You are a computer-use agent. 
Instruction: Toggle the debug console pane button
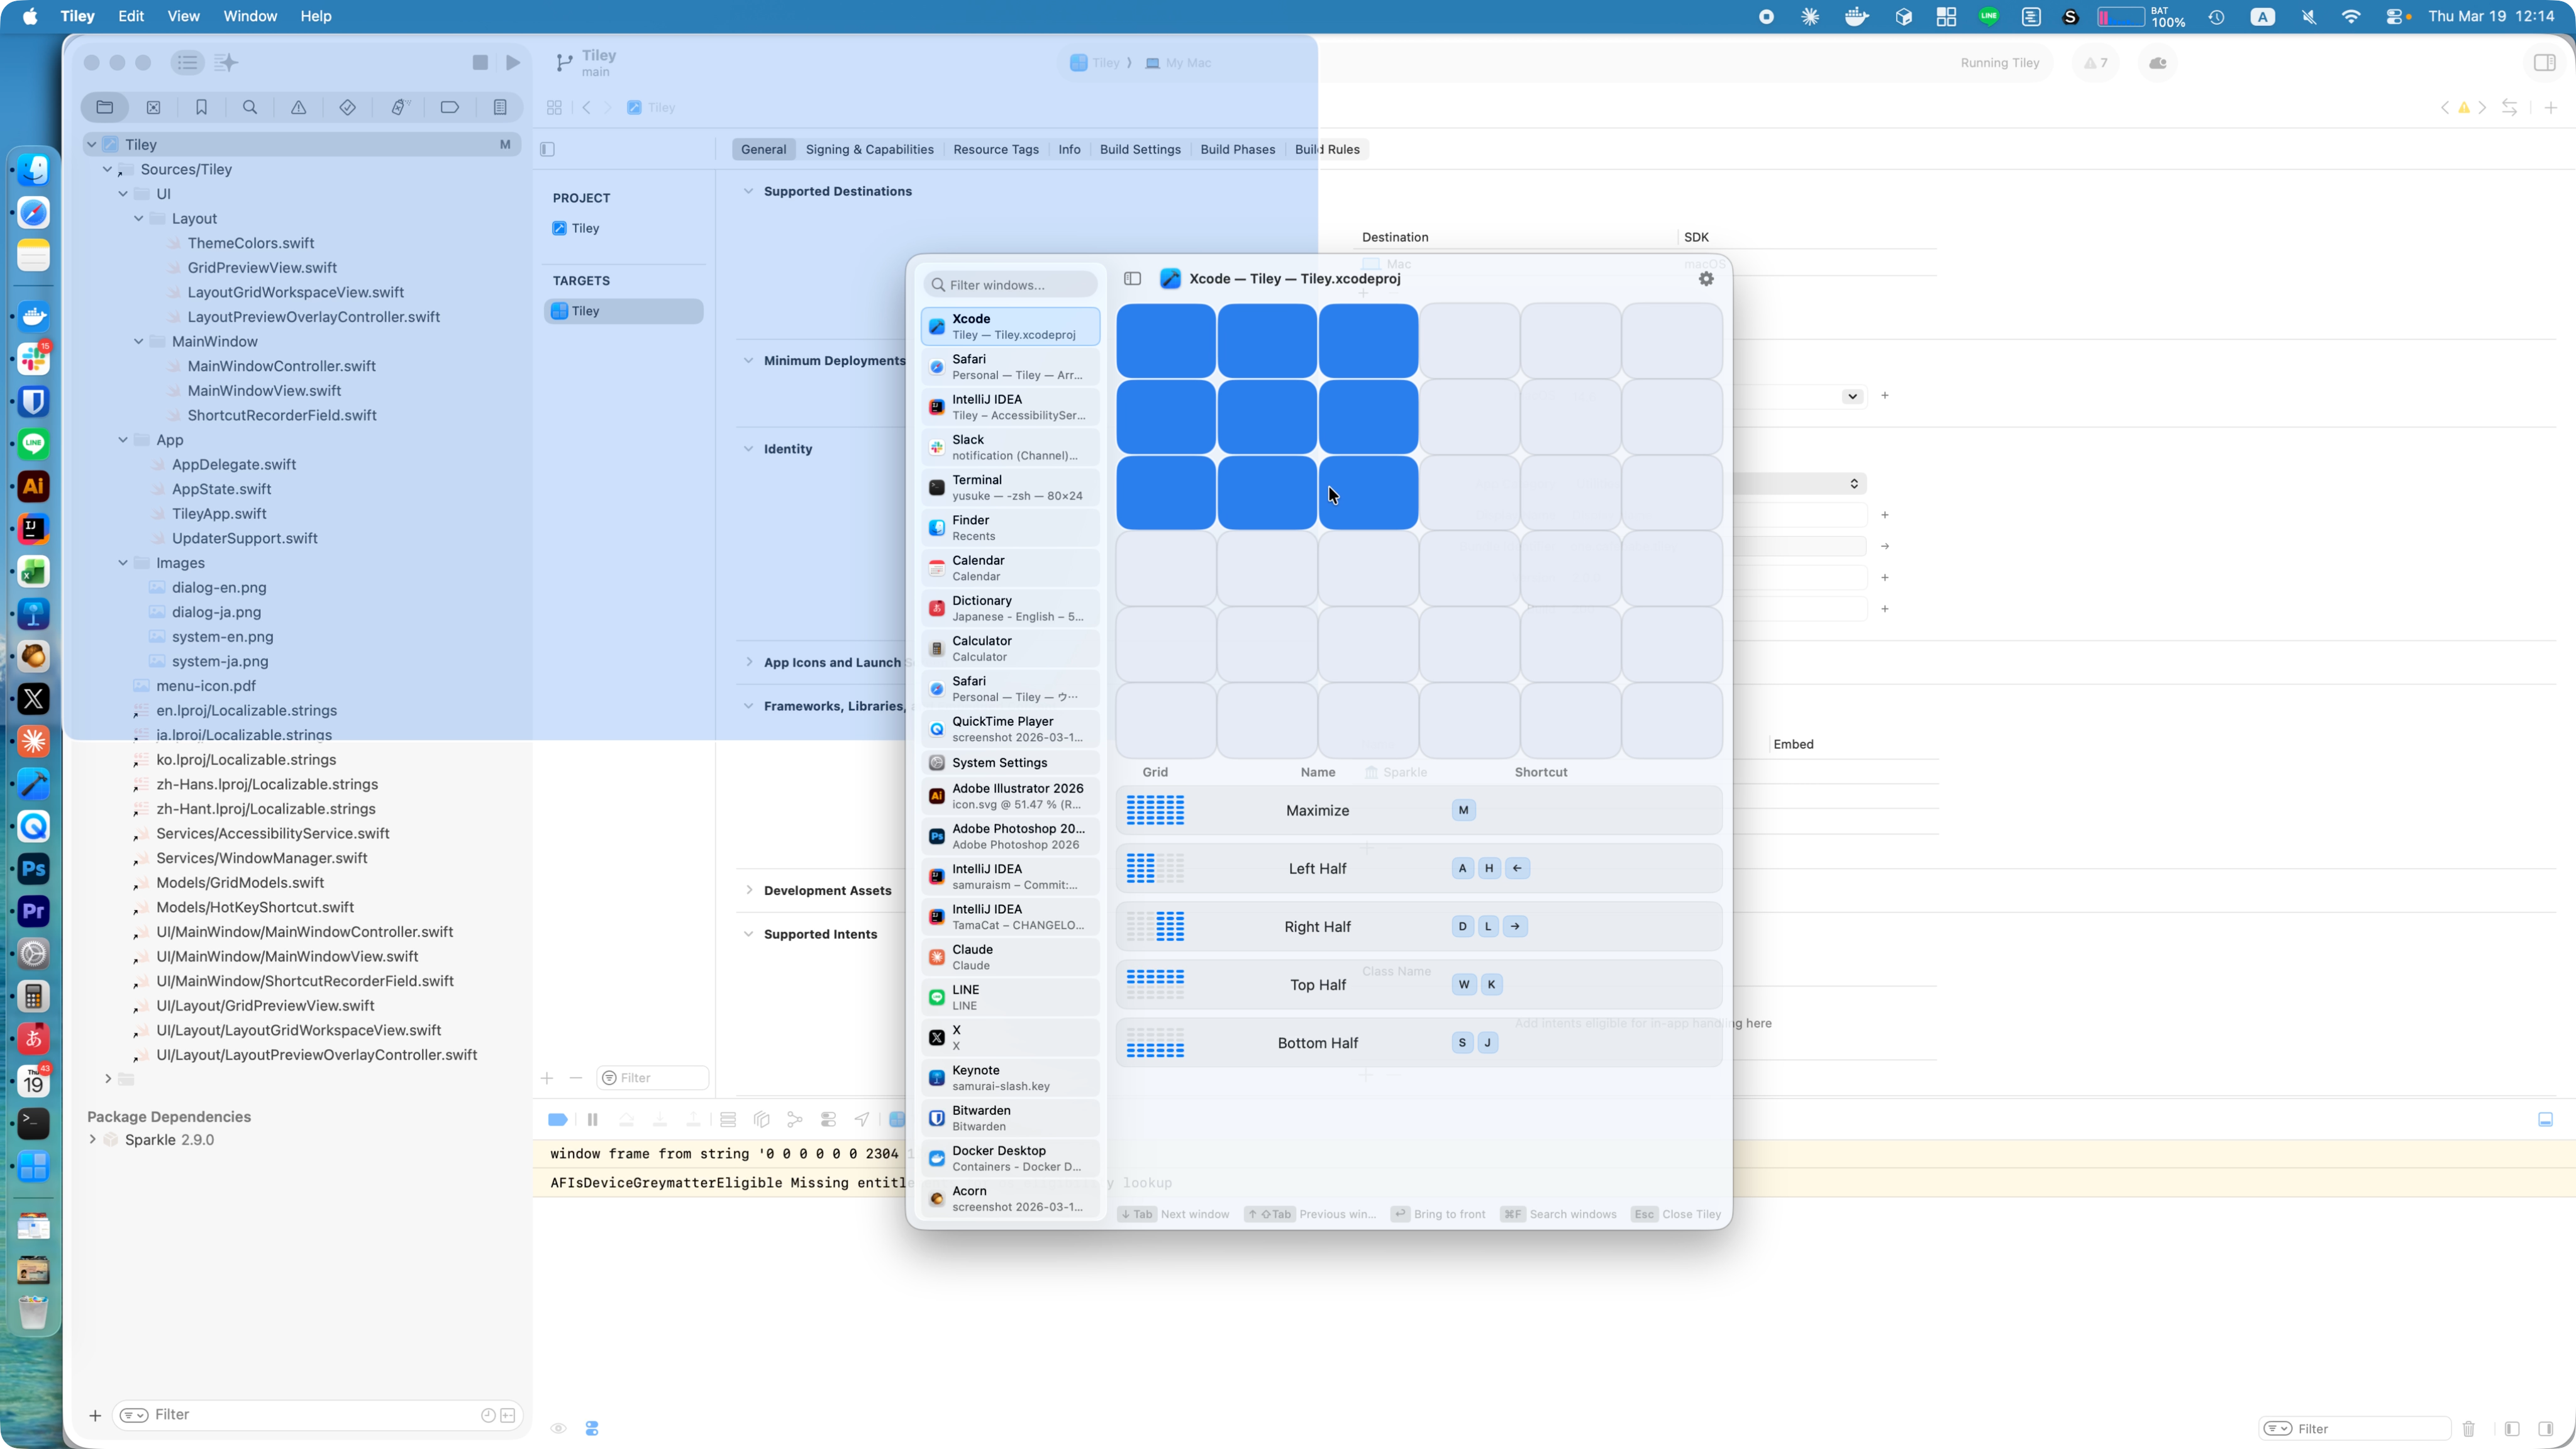pos(2545,1119)
